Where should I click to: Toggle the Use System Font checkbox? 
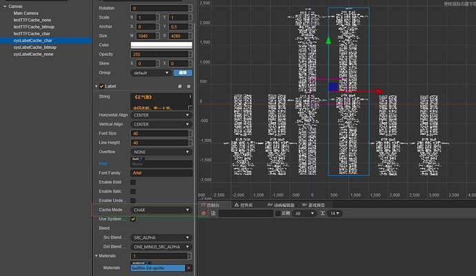[133, 219]
